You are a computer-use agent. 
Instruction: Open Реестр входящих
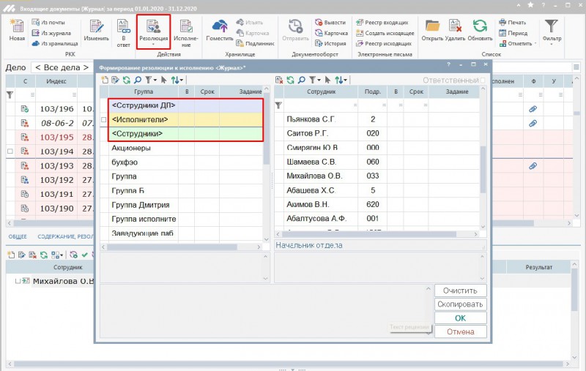tap(382, 23)
